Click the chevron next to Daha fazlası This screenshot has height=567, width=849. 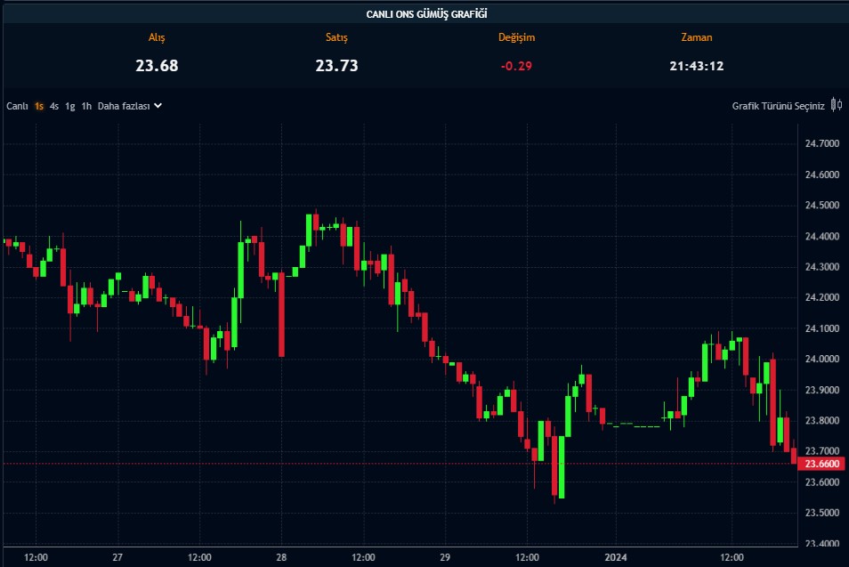158,106
